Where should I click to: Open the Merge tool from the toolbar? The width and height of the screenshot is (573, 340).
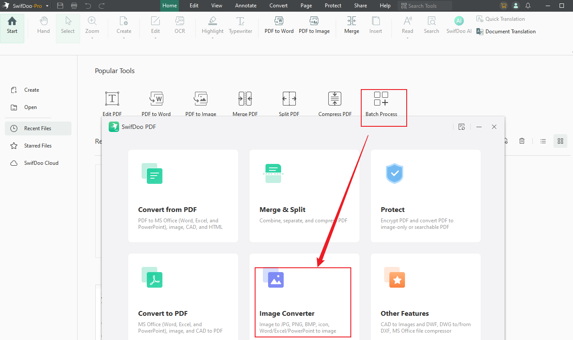click(351, 25)
